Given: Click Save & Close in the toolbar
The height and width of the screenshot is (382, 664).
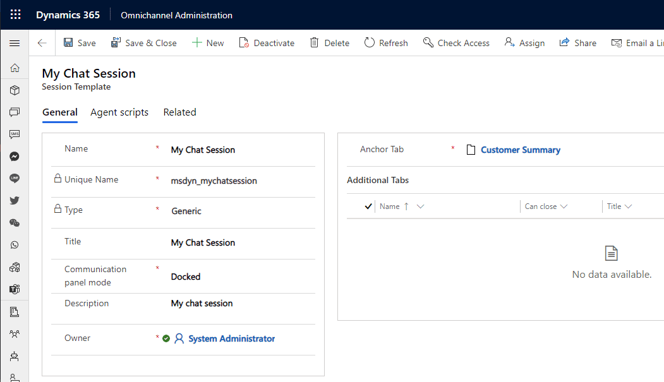Looking at the screenshot, I should click(143, 43).
